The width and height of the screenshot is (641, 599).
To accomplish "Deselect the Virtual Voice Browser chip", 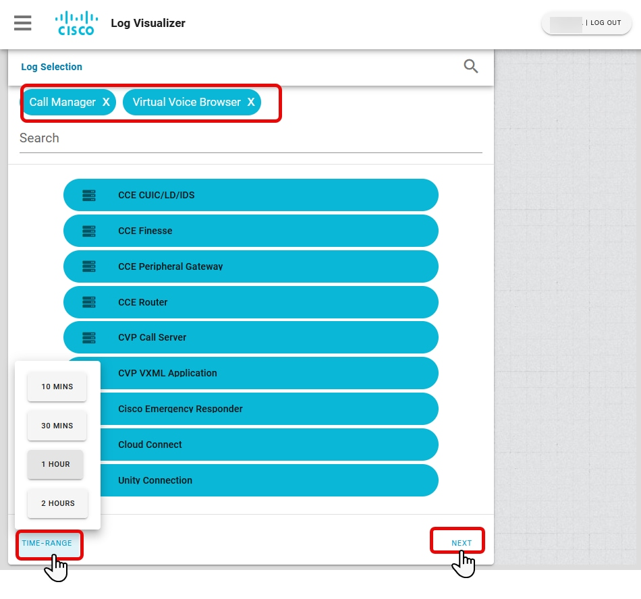I will click(x=250, y=102).
